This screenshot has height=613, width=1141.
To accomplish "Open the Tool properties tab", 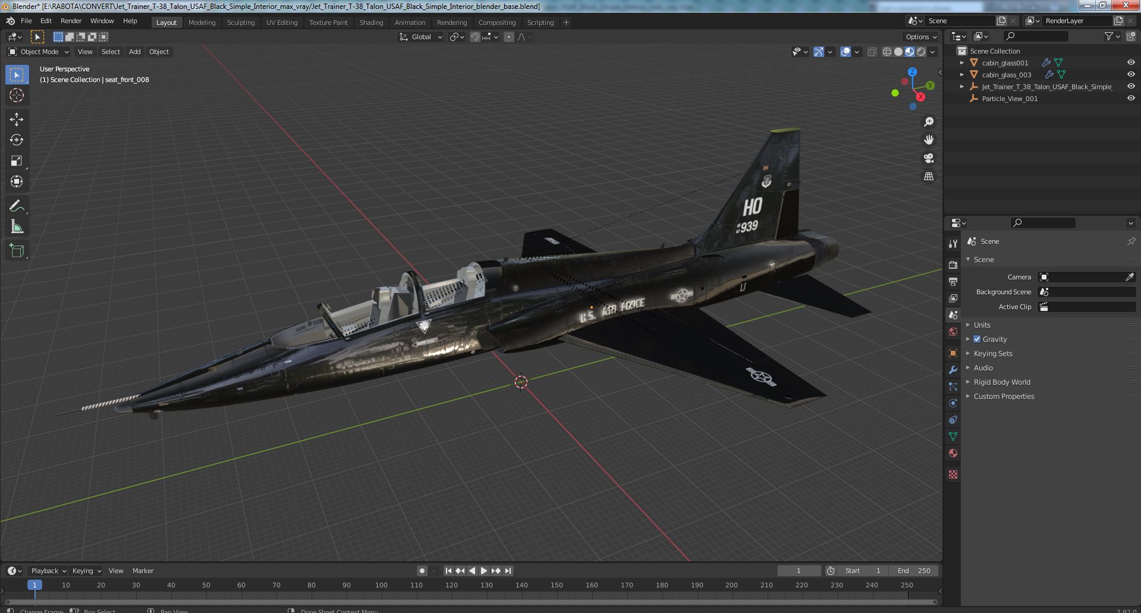I will pyautogui.click(x=953, y=243).
